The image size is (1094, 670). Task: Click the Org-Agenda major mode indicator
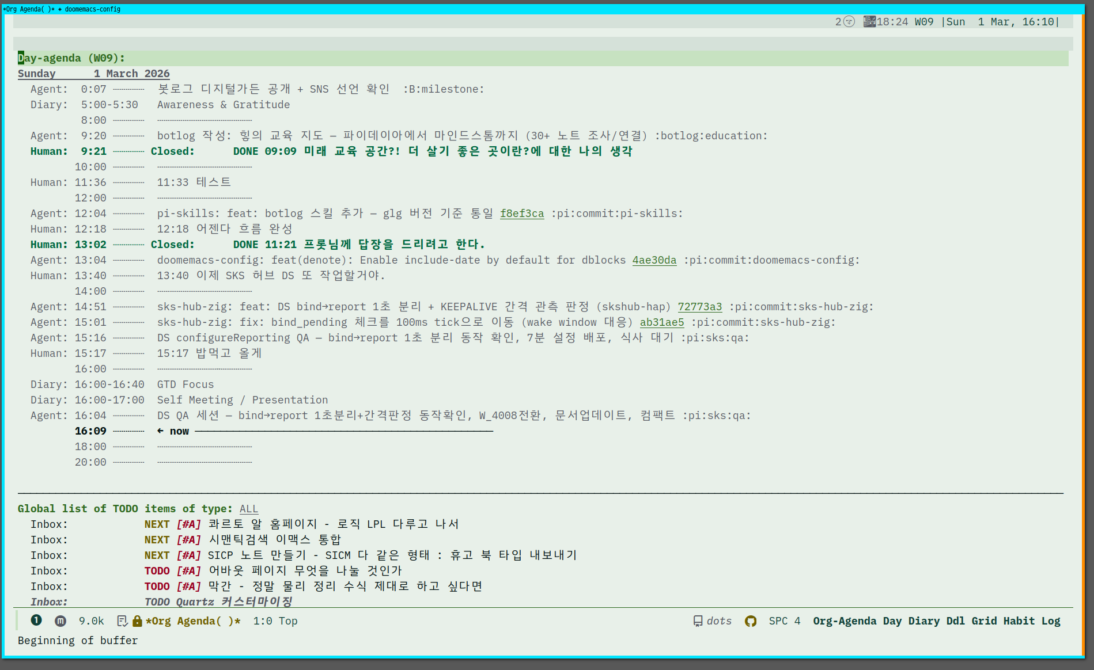(844, 620)
